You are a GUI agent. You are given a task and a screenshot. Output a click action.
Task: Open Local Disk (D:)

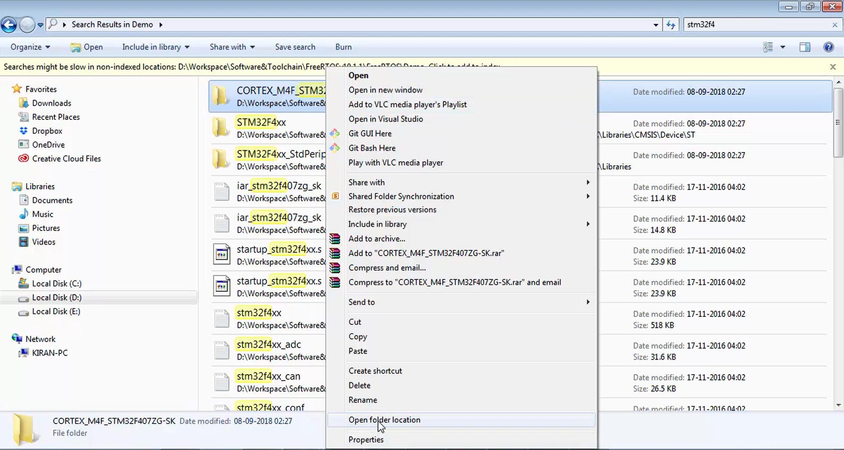click(56, 298)
